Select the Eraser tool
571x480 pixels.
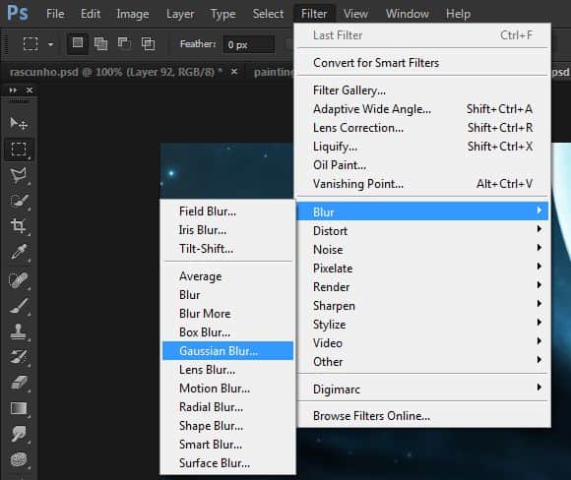18,383
